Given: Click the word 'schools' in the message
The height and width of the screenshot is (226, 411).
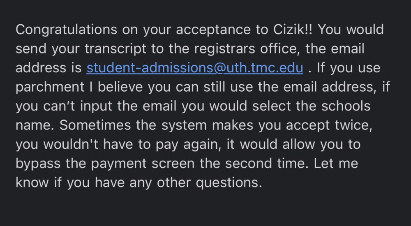Looking at the screenshot, I should tap(346, 106).
